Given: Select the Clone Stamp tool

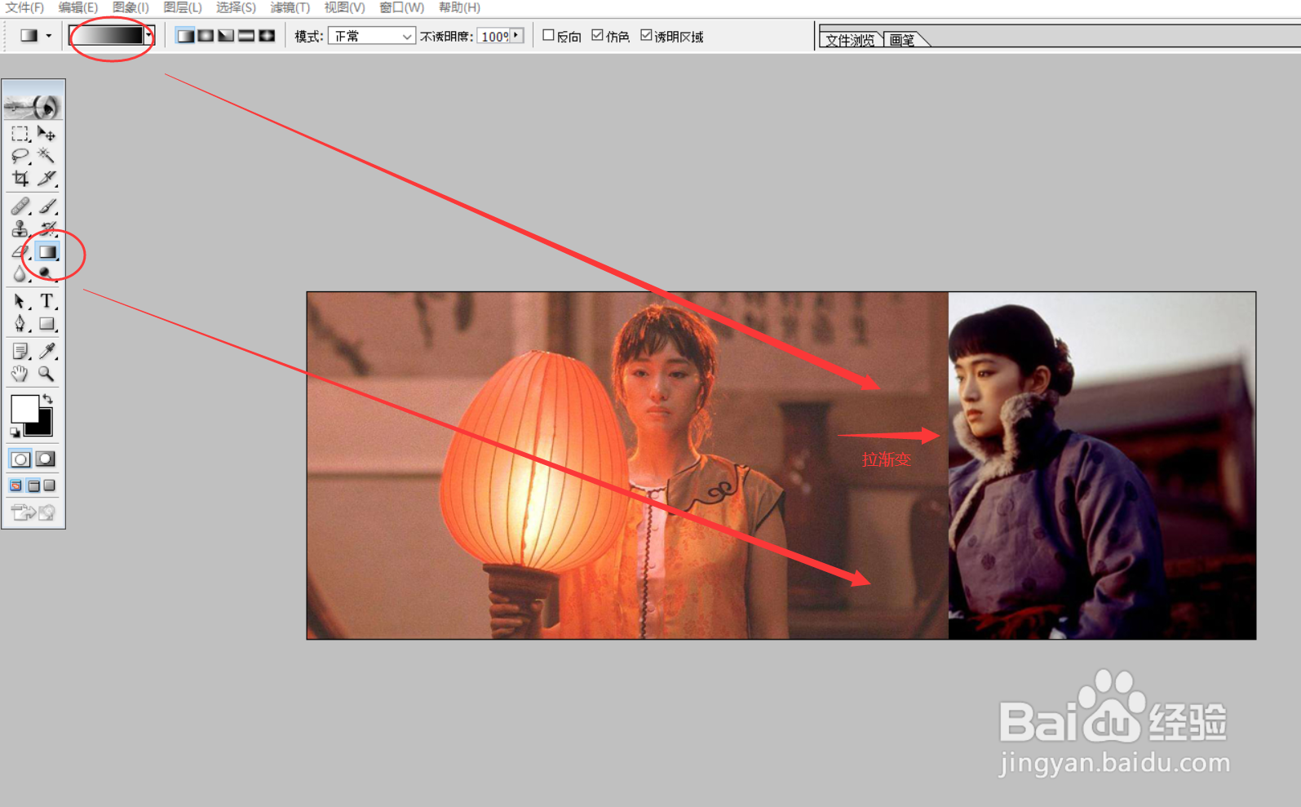Looking at the screenshot, I should [20, 229].
